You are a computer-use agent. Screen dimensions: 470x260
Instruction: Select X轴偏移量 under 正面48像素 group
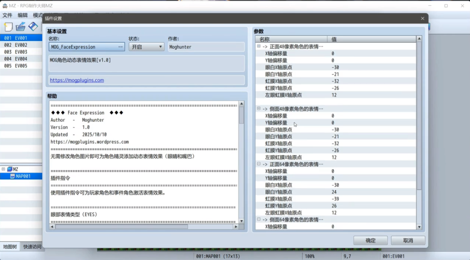click(x=335, y=53)
